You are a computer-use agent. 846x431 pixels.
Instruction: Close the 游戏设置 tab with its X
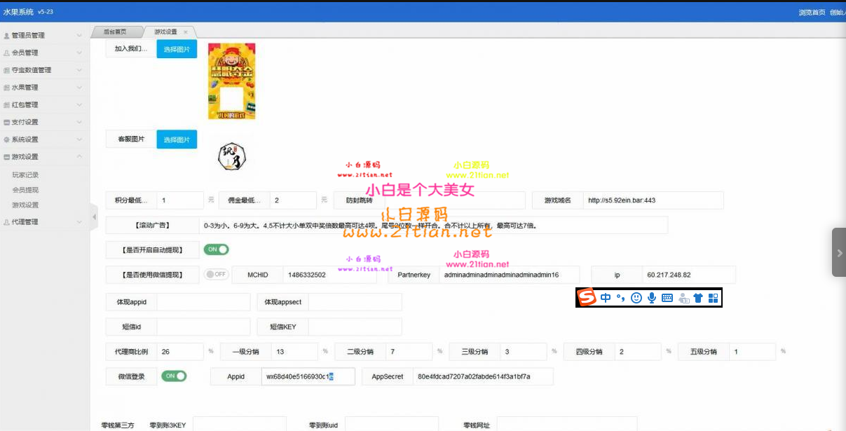tap(185, 32)
